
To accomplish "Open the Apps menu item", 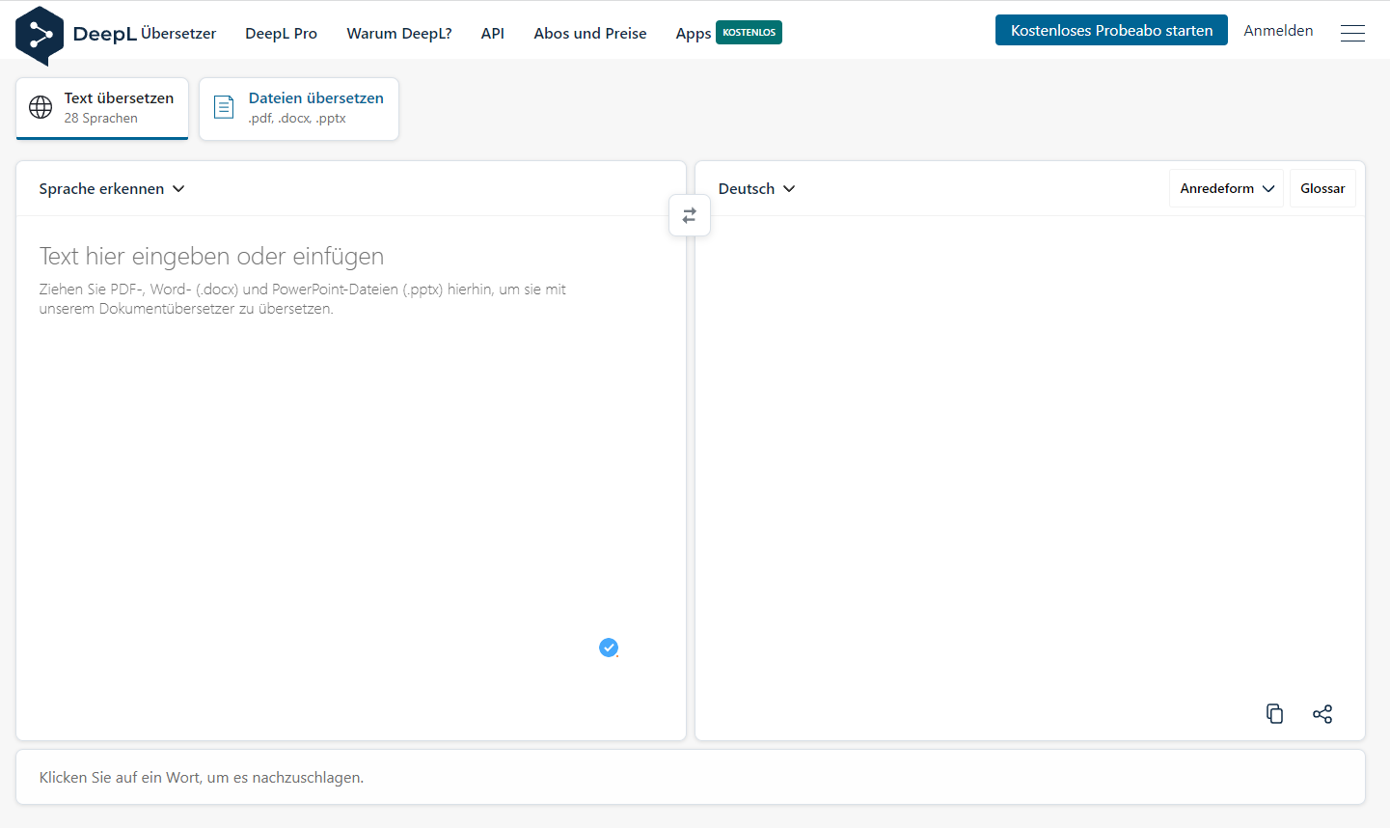I will [694, 34].
